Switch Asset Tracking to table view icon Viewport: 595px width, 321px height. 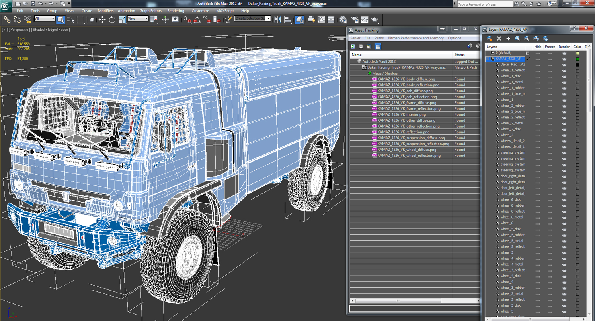coord(378,47)
